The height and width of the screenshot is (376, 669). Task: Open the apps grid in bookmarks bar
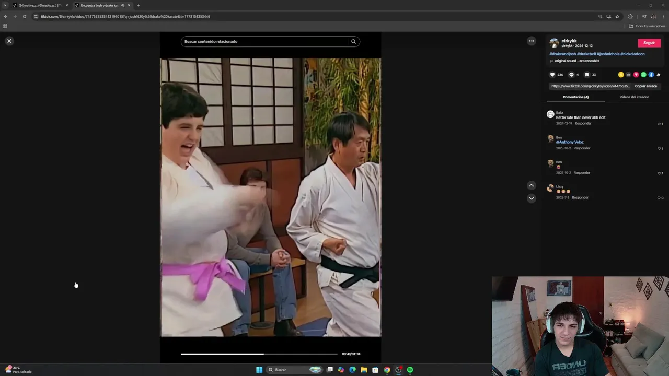pyautogui.click(x=5, y=26)
